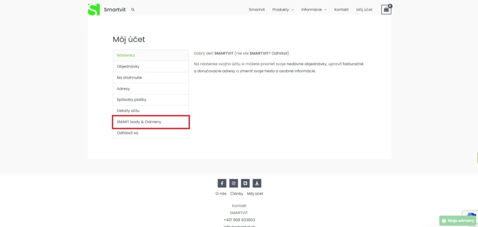Expand the Produkty dropdown menu
Viewport: 478px width, 227px height.
click(x=283, y=9)
